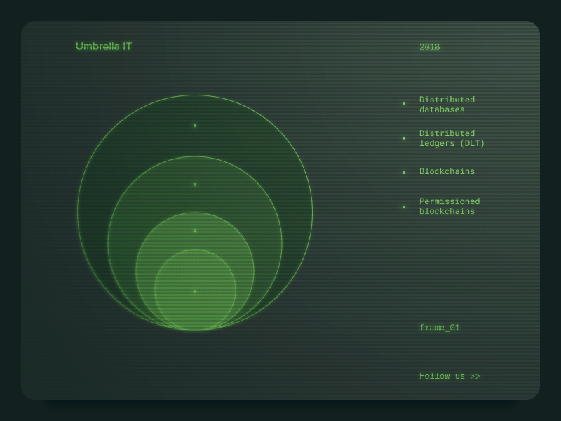Open the Follow us >> link
This screenshot has height=421, width=561.
[x=450, y=376]
